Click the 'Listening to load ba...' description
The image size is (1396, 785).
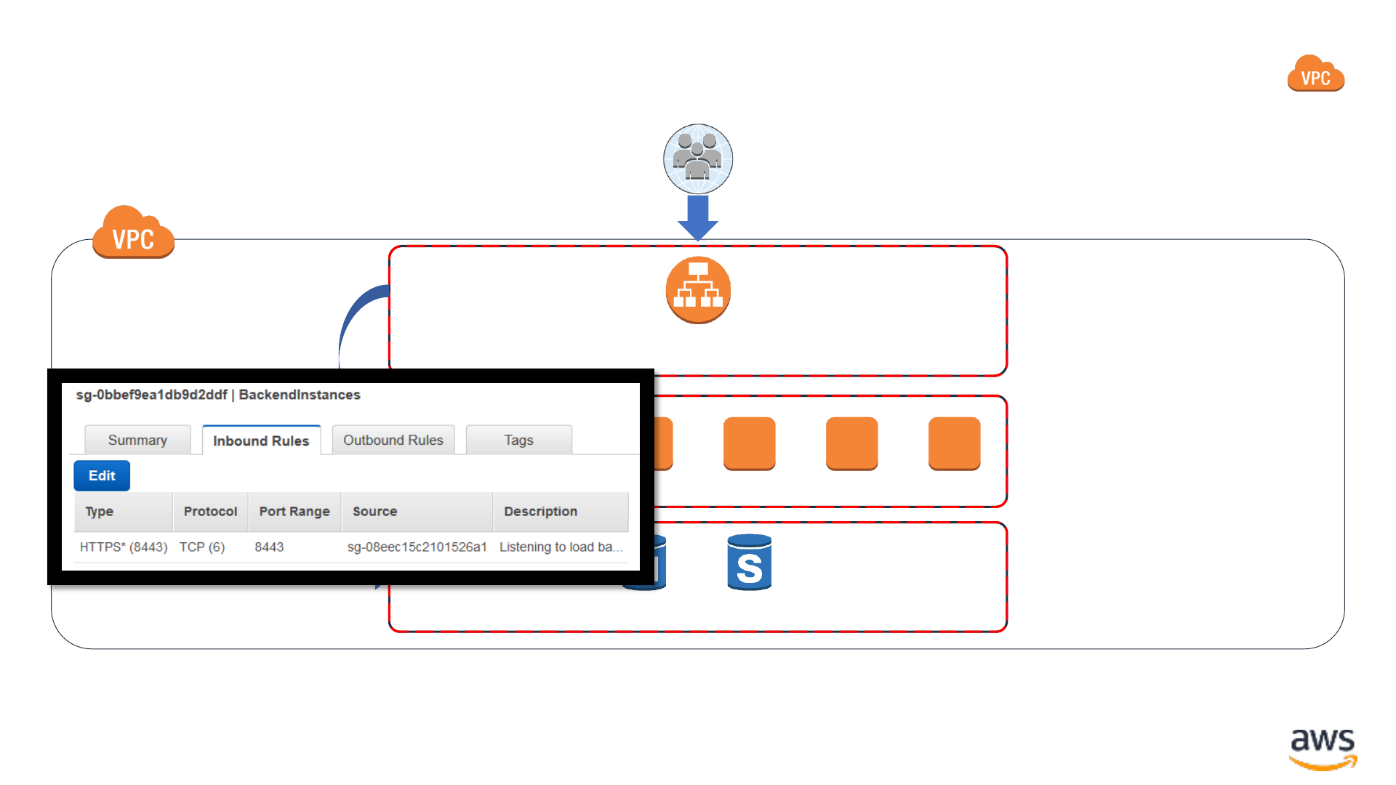(x=561, y=547)
